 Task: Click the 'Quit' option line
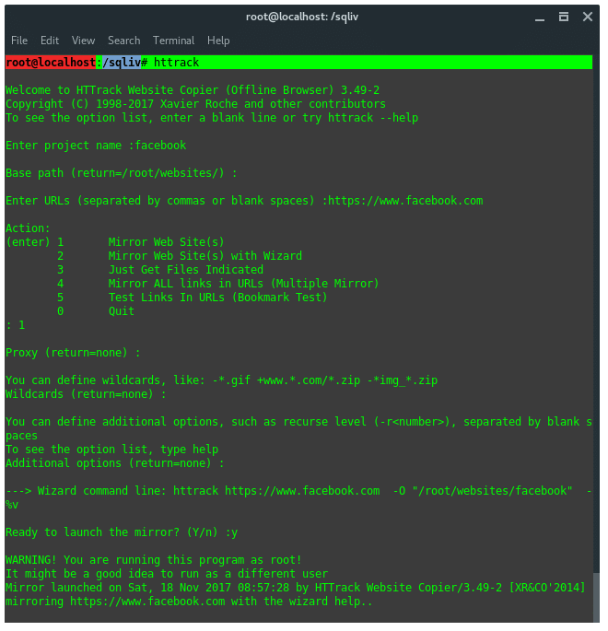click(121, 311)
